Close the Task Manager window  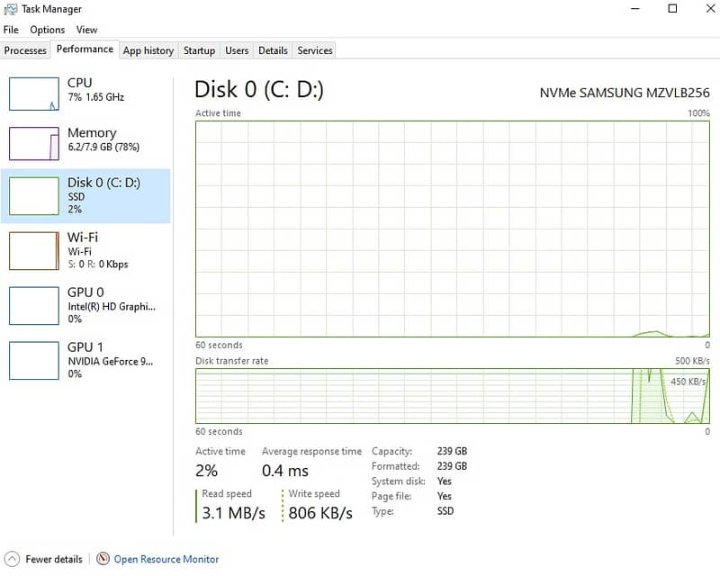(x=710, y=9)
